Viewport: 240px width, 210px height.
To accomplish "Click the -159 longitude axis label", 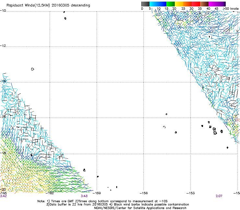I will [x=97, y=193].
